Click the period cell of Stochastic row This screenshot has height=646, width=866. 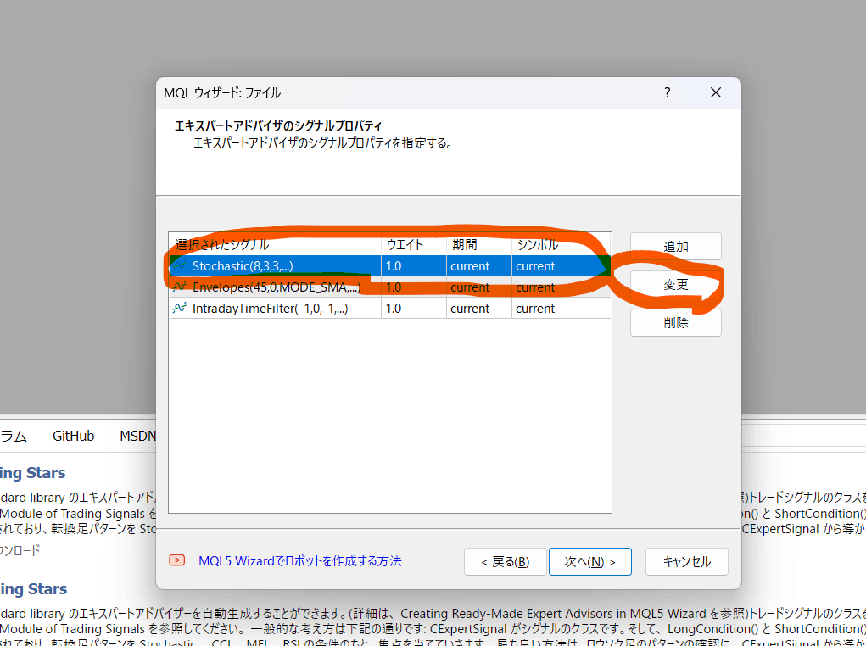(x=479, y=266)
